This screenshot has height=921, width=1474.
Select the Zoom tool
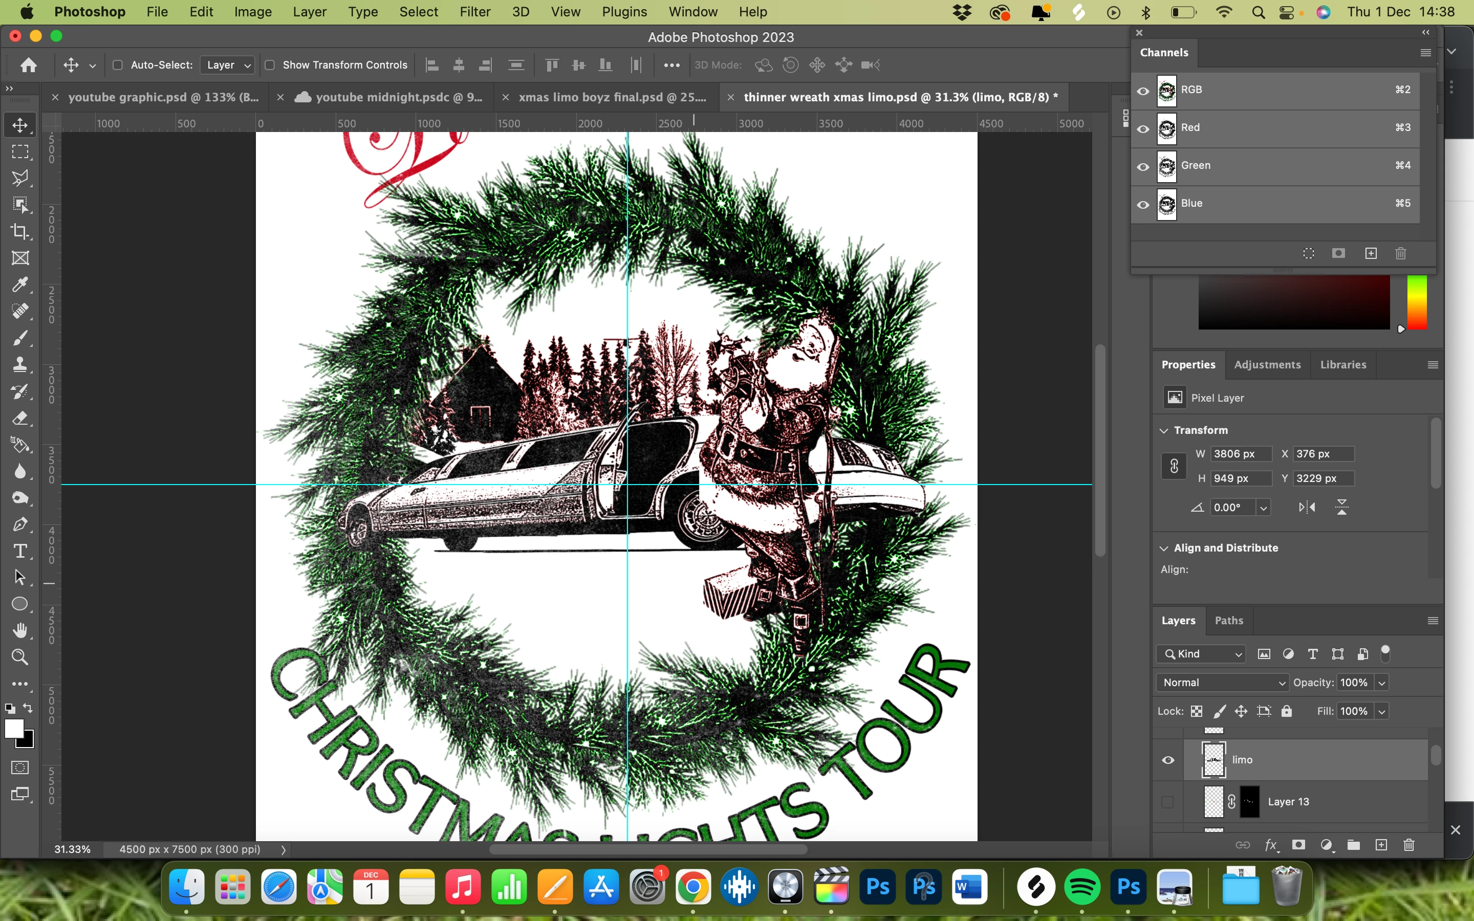(x=20, y=657)
